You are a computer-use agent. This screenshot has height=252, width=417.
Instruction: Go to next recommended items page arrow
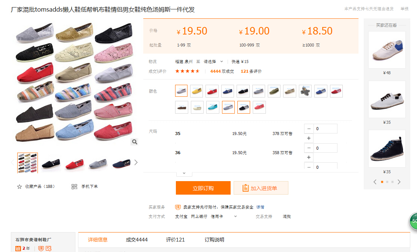[x=399, y=182]
